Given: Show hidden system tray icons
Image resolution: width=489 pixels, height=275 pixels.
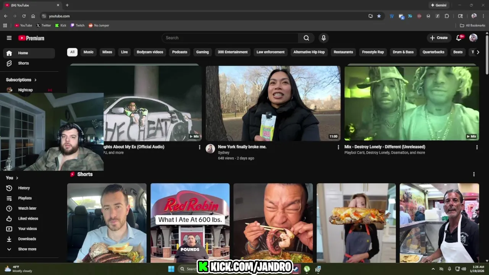Looking at the screenshot, I should coord(433,269).
